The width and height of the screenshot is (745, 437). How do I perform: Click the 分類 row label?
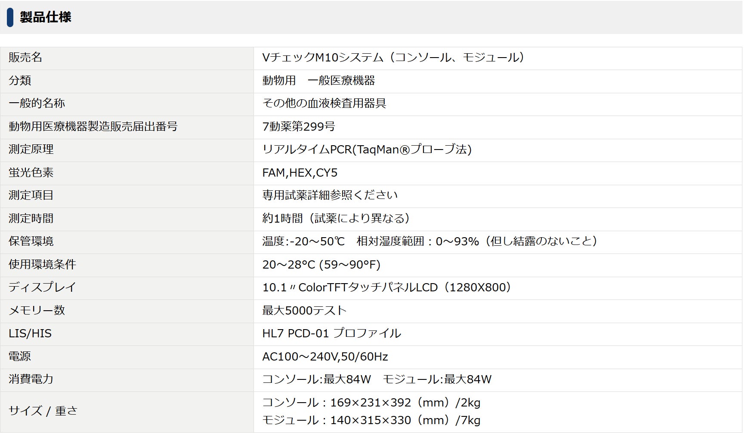[20, 80]
